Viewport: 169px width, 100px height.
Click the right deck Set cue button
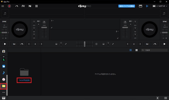click(x=147, y=44)
